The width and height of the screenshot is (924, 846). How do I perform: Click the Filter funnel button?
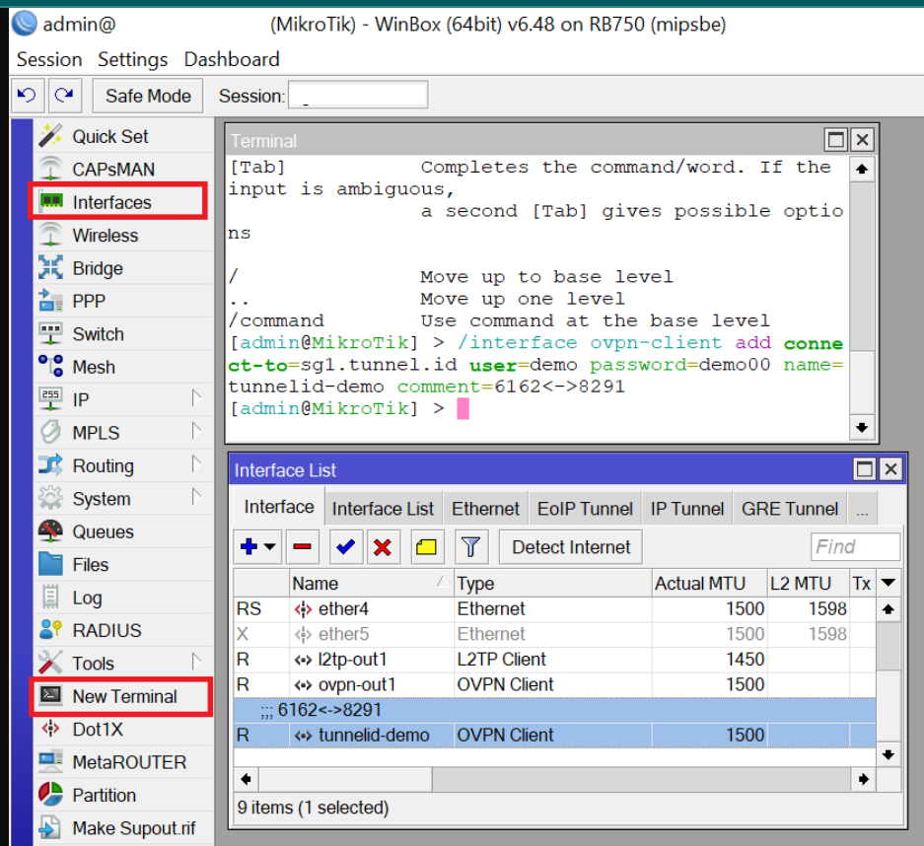point(470,546)
